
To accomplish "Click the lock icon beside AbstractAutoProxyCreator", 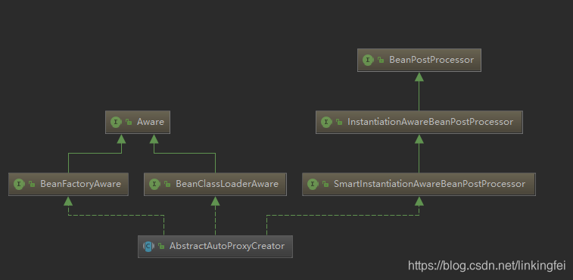I will click(161, 247).
